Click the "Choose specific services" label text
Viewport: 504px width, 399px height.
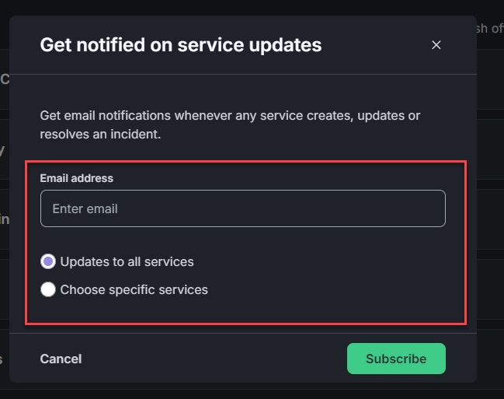pos(134,289)
